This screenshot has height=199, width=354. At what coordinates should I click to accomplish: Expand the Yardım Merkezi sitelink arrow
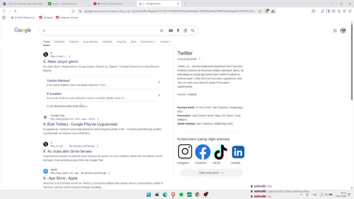point(159,82)
